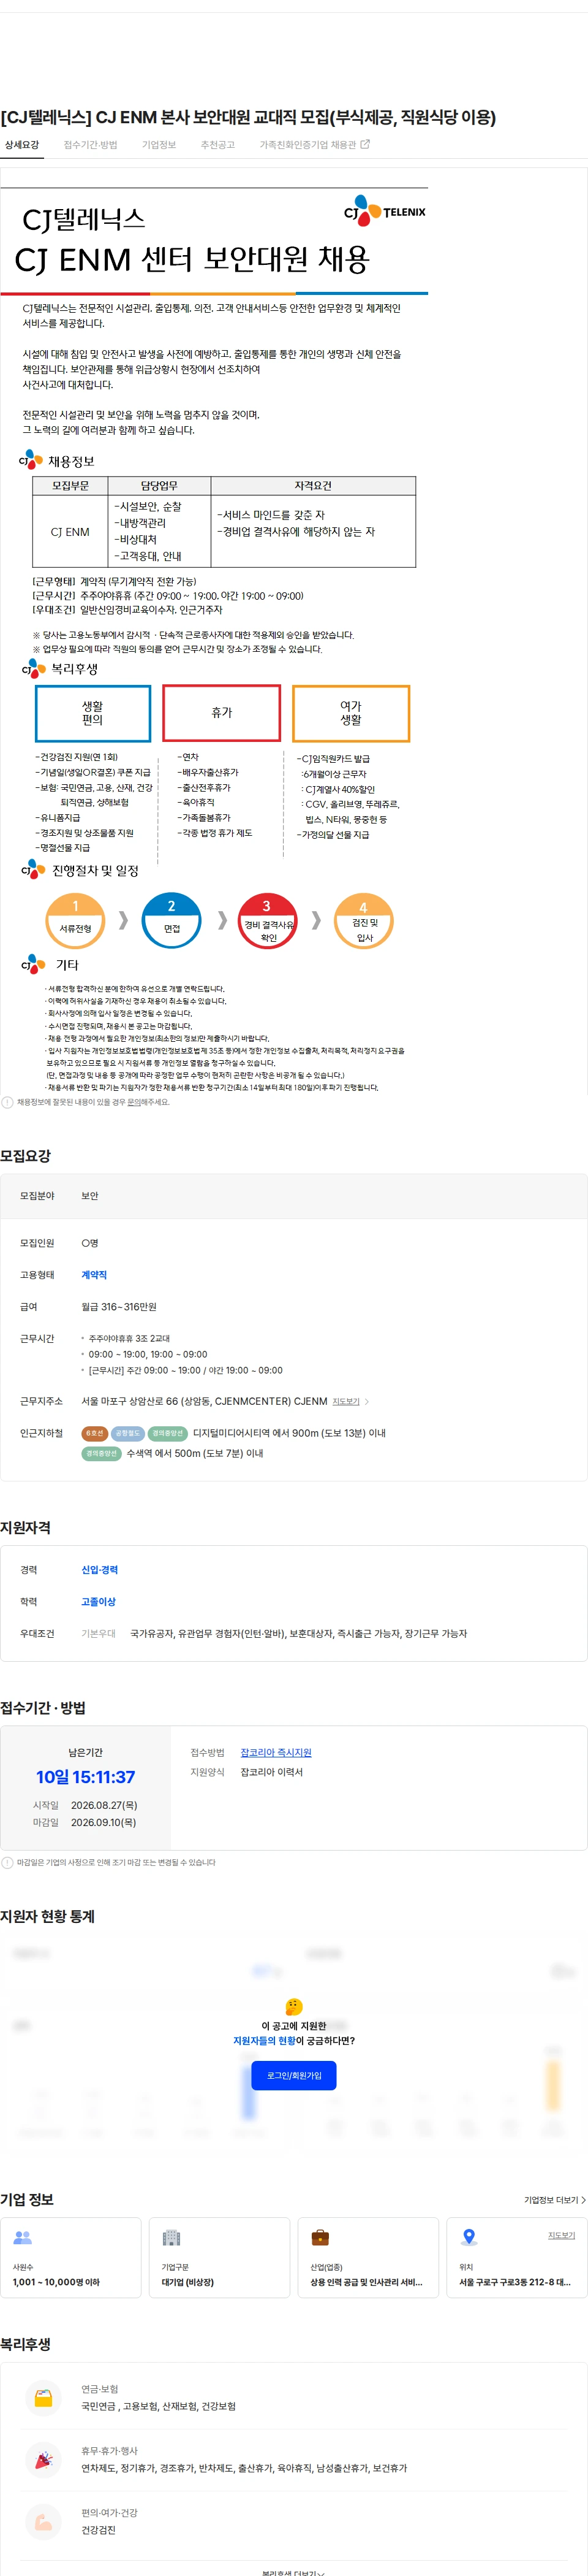
Task: Go to the 추천공고 tab
Action: click(x=217, y=145)
